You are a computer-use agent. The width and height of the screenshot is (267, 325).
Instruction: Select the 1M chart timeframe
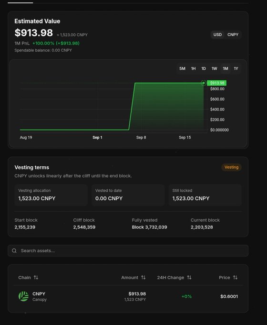click(226, 69)
